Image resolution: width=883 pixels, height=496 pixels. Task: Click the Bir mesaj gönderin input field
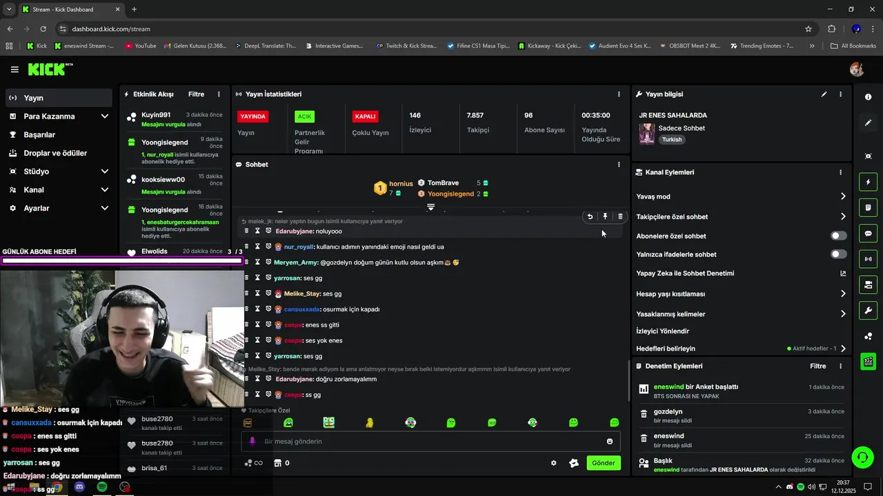pyautogui.click(x=430, y=442)
